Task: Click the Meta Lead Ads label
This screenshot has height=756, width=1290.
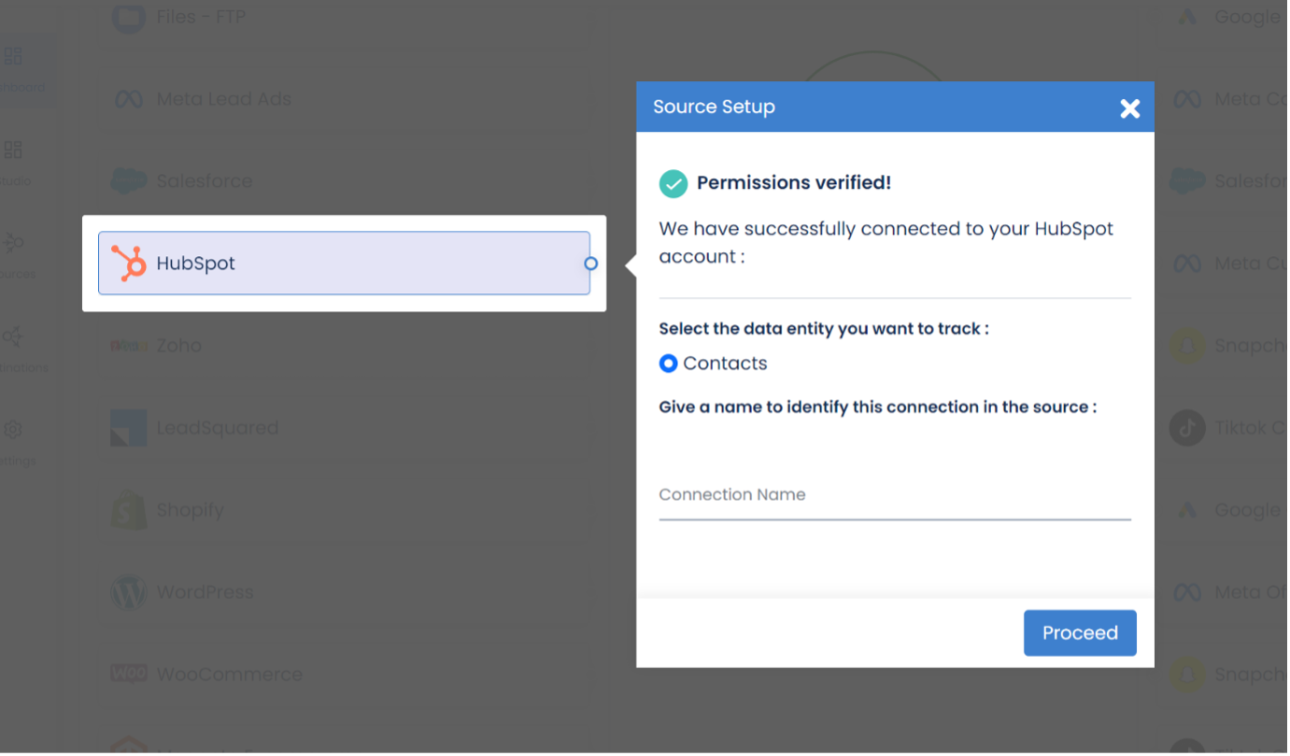Action: pos(225,99)
